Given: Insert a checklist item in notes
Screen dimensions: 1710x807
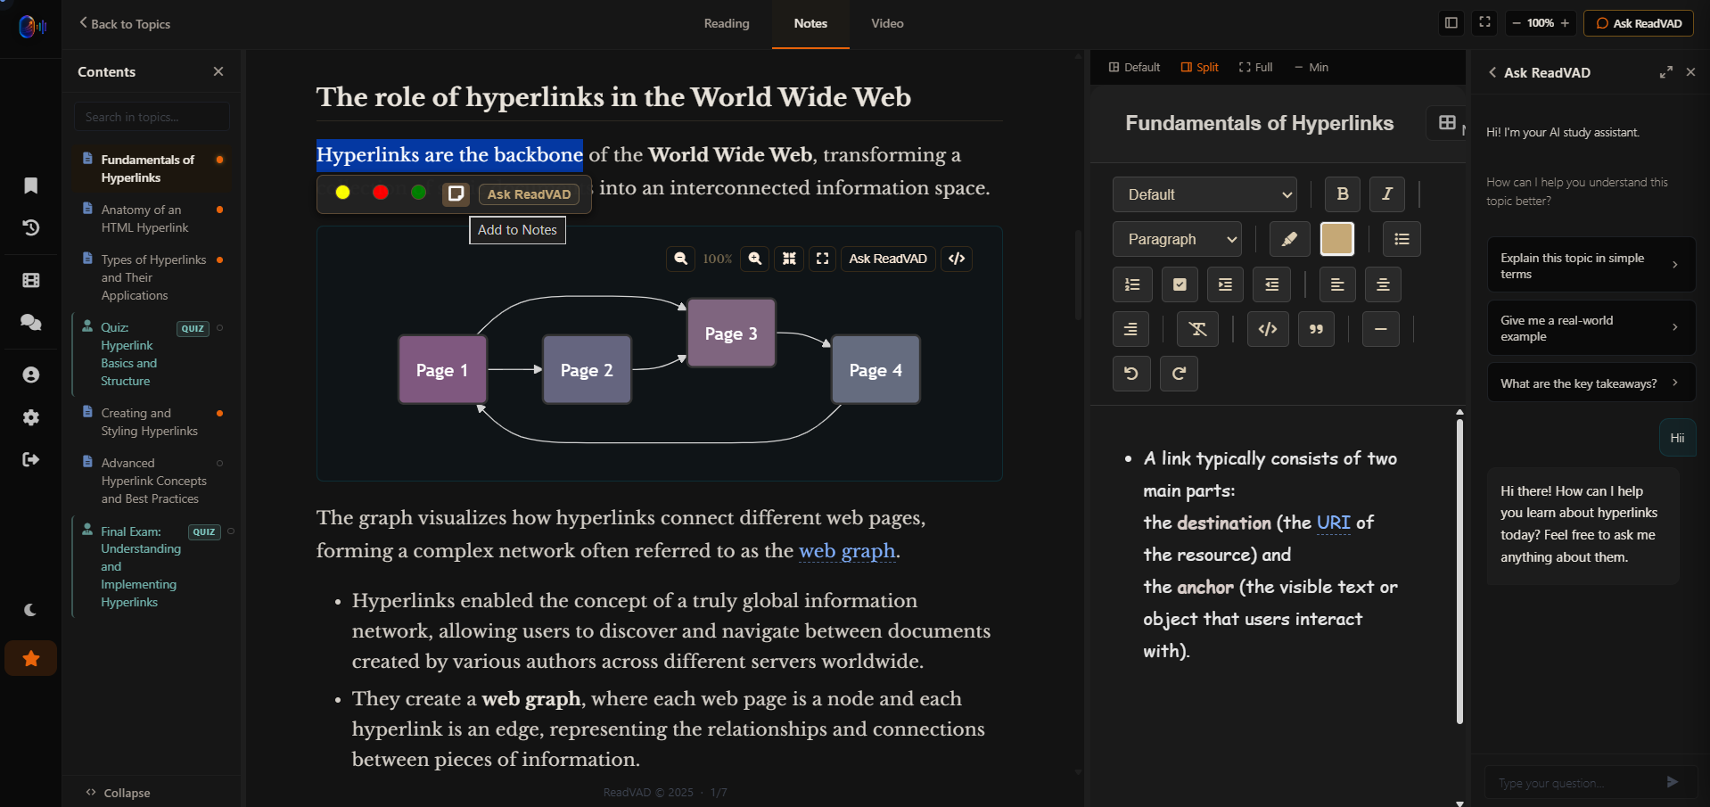Looking at the screenshot, I should (x=1180, y=284).
